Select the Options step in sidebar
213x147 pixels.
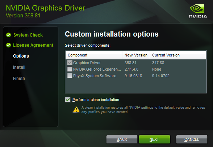(x=21, y=56)
